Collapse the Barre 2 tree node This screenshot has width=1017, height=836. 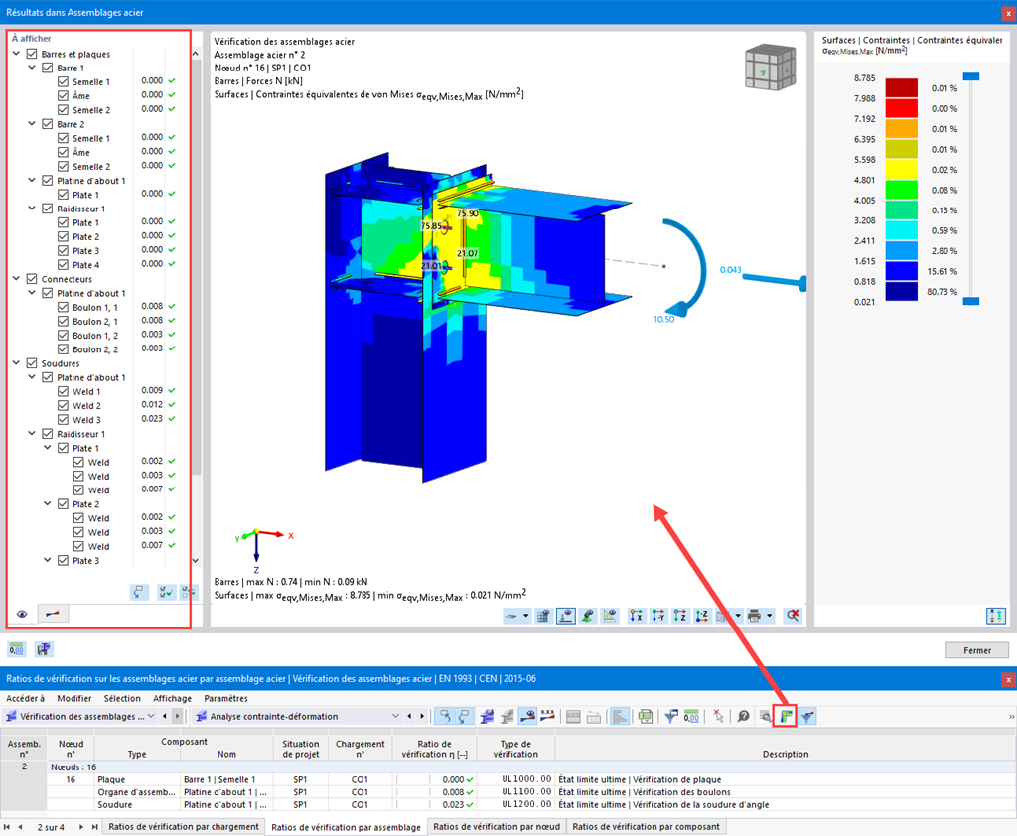coord(32,123)
